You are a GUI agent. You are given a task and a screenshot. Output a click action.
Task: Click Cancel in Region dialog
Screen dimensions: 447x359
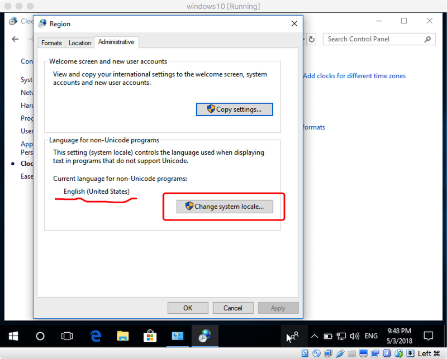tap(233, 308)
